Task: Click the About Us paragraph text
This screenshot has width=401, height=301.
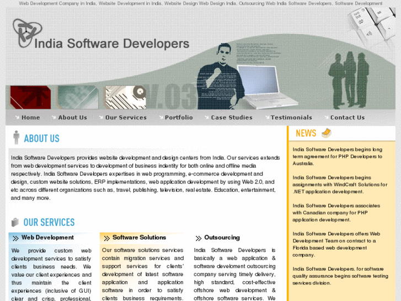Action: 145,178
